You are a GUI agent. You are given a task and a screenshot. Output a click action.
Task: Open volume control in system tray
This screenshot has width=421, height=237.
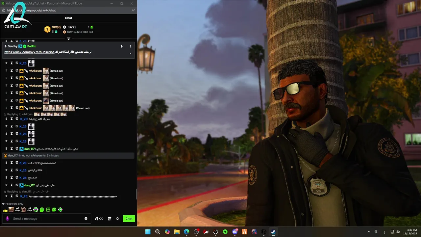click(398, 232)
